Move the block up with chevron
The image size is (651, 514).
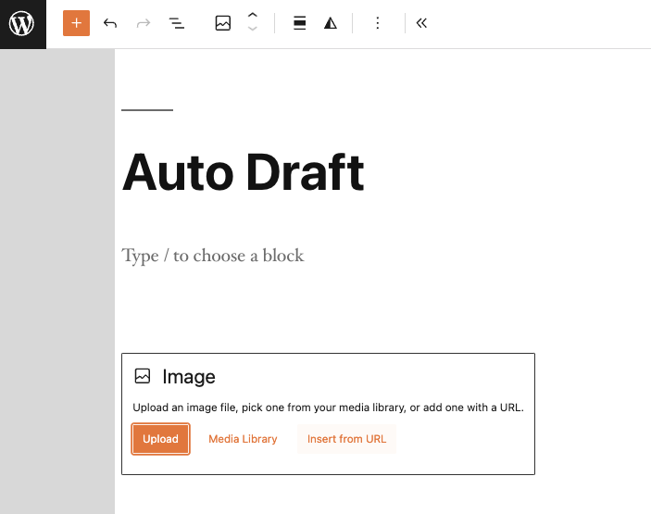click(x=253, y=17)
